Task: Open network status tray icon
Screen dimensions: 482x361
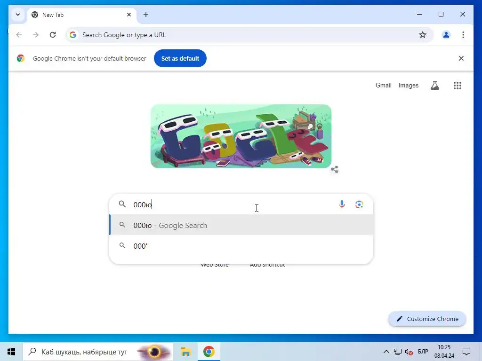Action: 398,352
